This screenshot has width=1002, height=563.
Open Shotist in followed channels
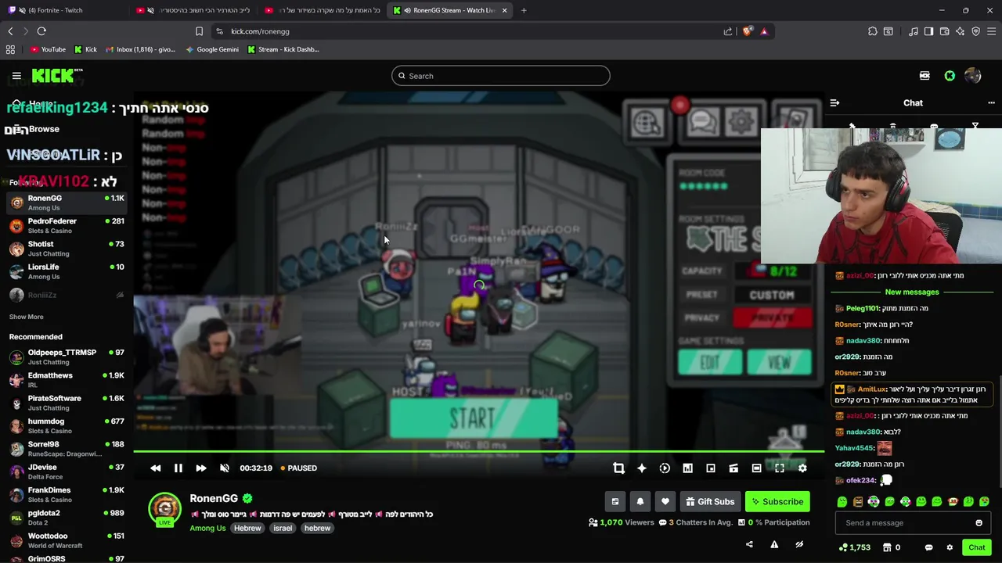67,249
